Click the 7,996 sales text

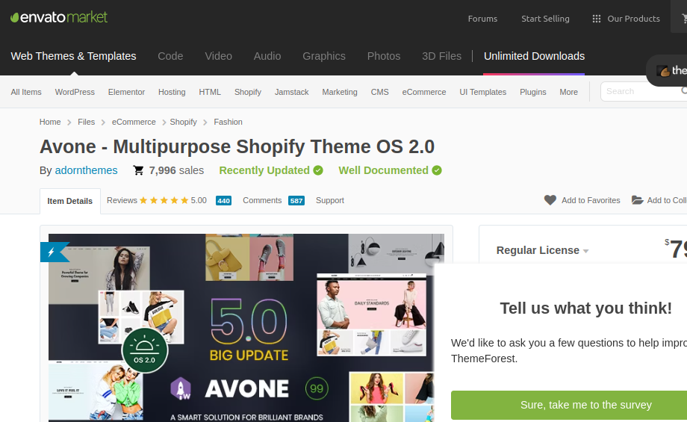click(176, 170)
